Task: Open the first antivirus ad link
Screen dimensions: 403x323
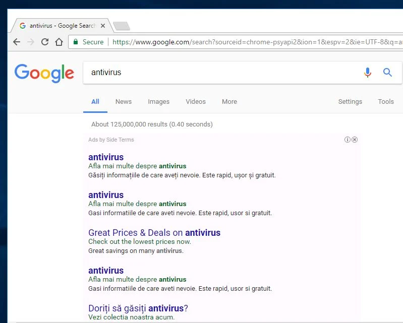Action: click(106, 157)
